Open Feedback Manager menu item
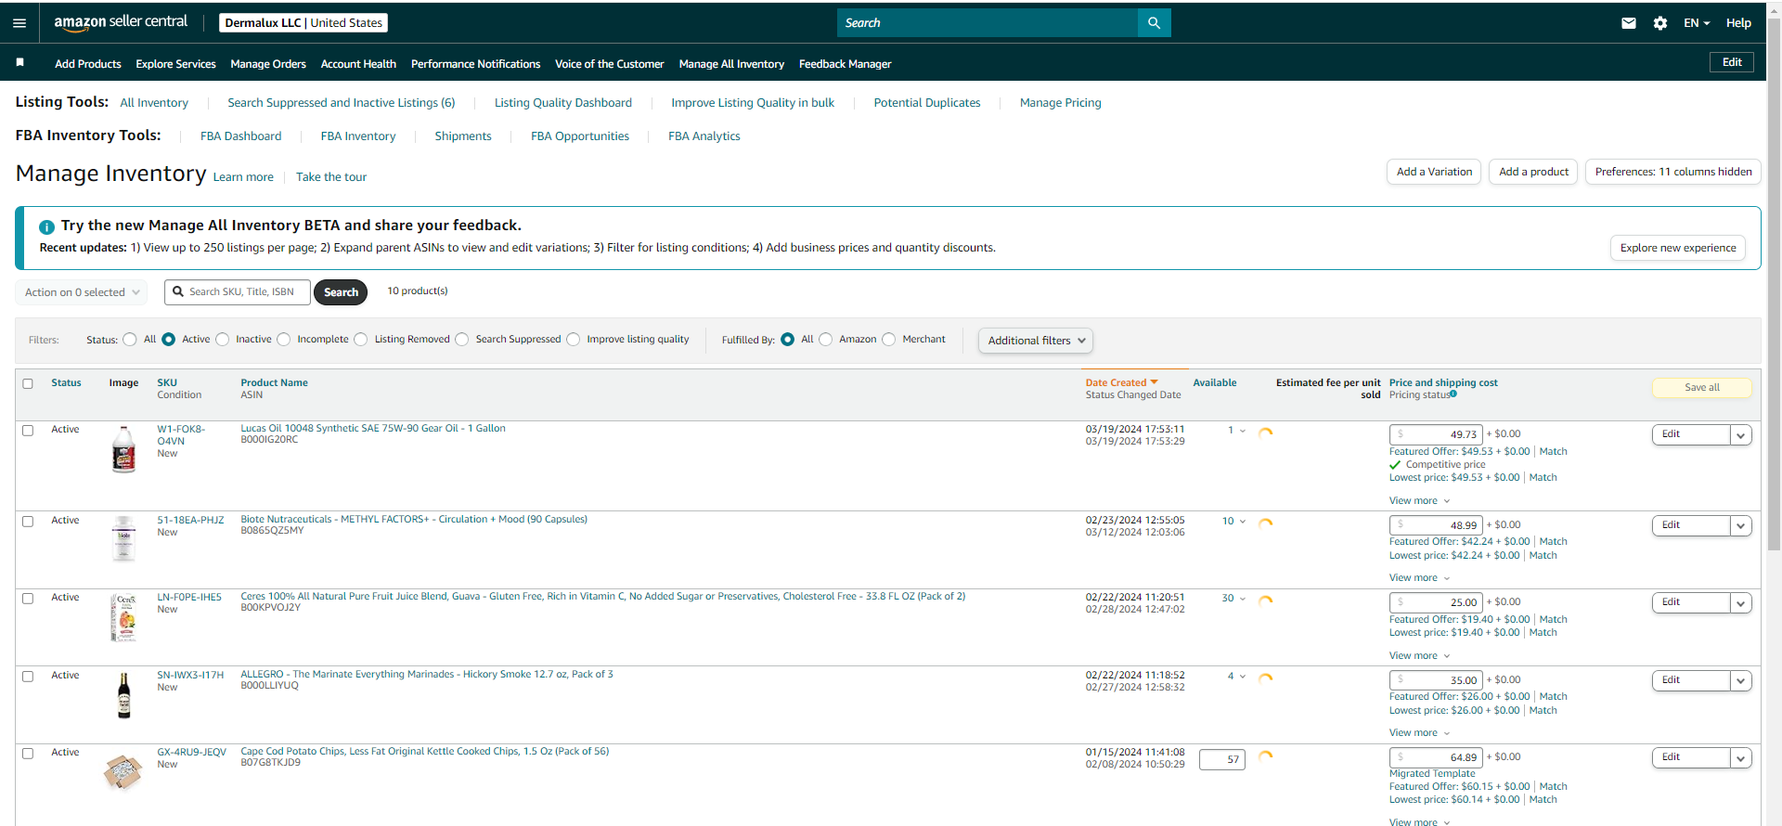The height and width of the screenshot is (826, 1782). tap(845, 64)
